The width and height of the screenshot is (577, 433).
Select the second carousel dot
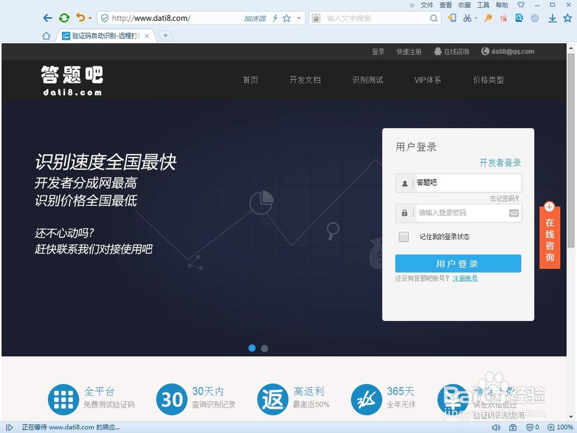[264, 348]
